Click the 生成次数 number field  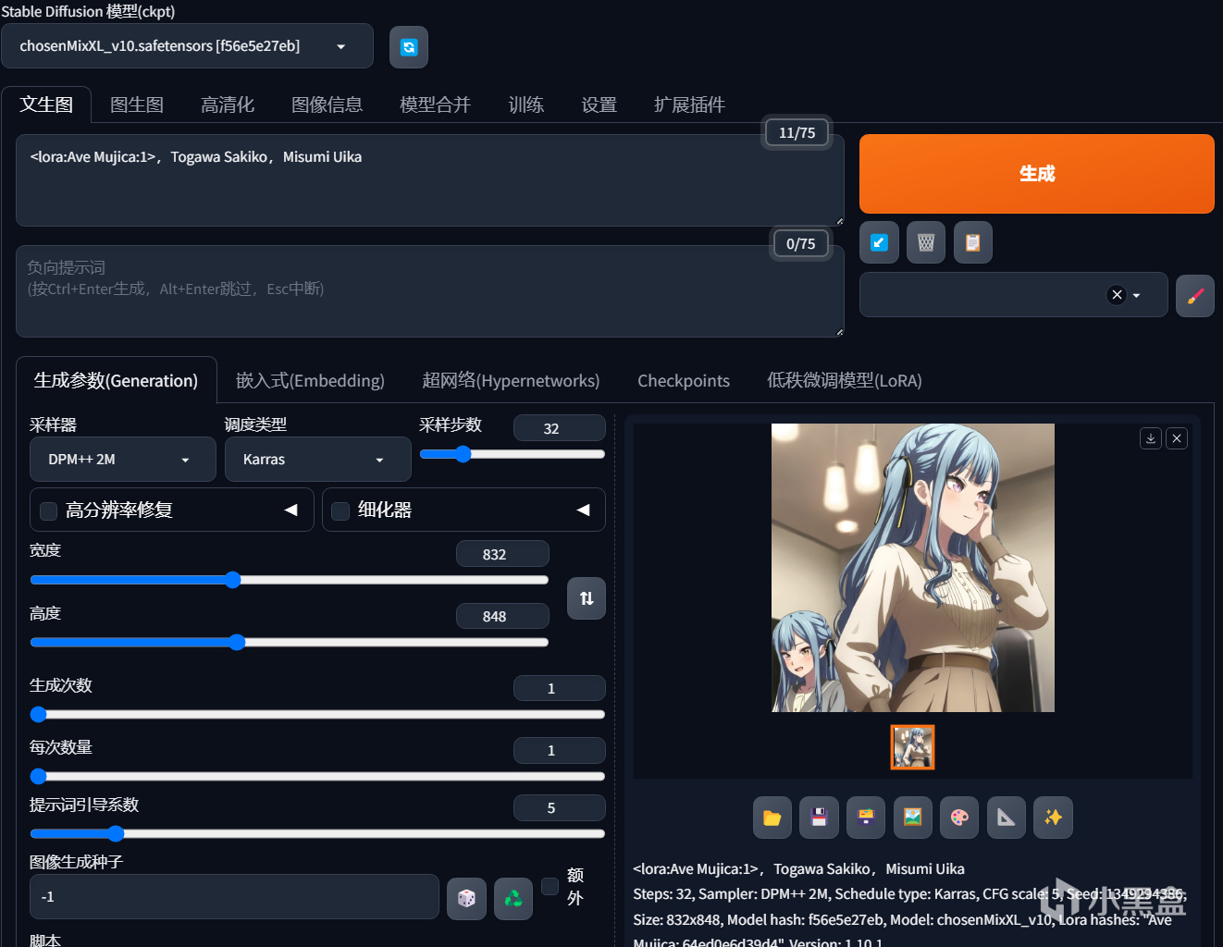560,688
